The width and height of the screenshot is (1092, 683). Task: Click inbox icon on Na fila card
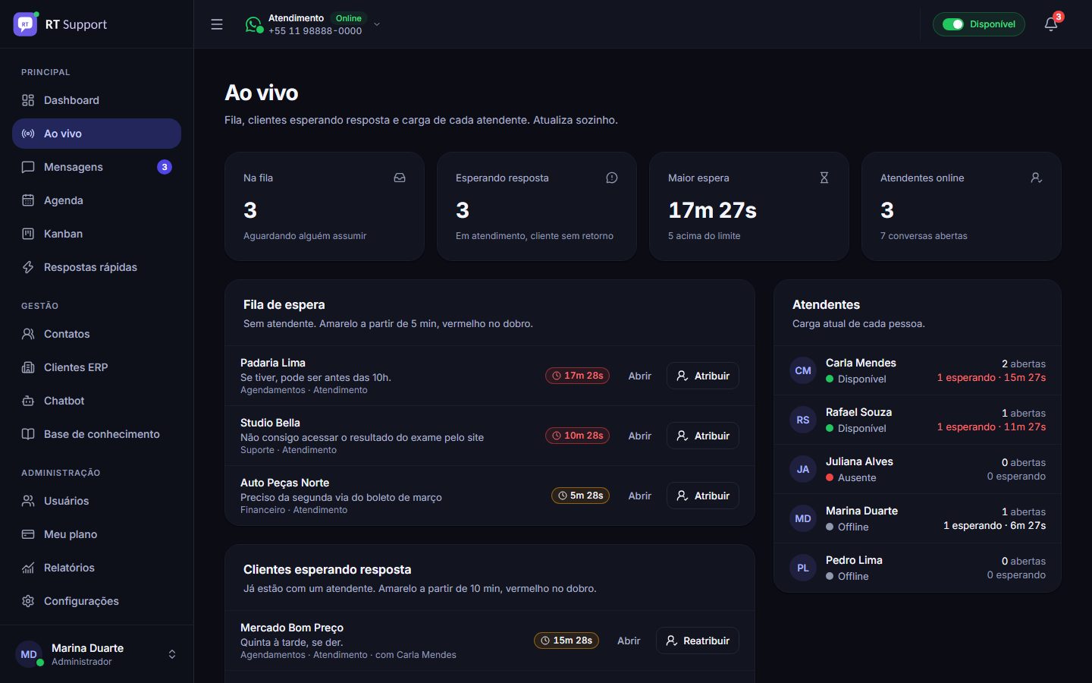(400, 178)
